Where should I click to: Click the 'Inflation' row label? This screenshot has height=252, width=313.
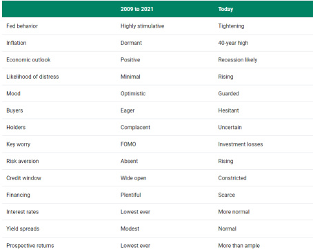[17, 43]
